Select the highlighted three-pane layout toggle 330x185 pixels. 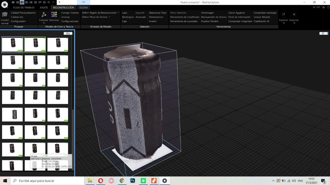point(22,2)
